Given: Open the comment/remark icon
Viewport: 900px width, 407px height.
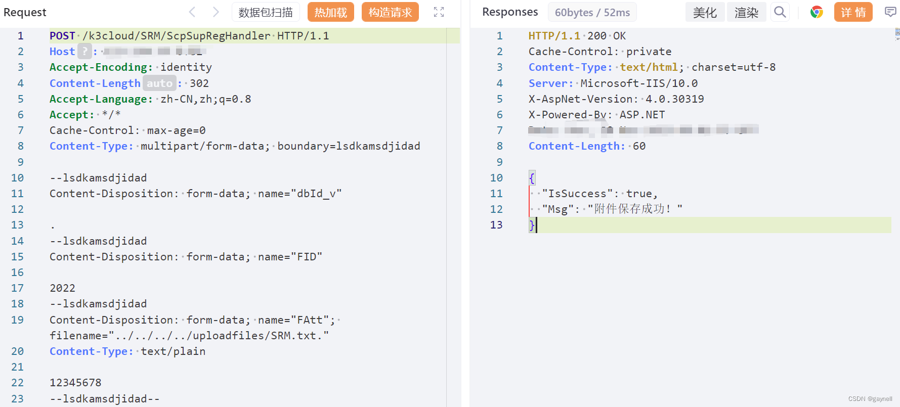Looking at the screenshot, I should pyautogui.click(x=890, y=12).
